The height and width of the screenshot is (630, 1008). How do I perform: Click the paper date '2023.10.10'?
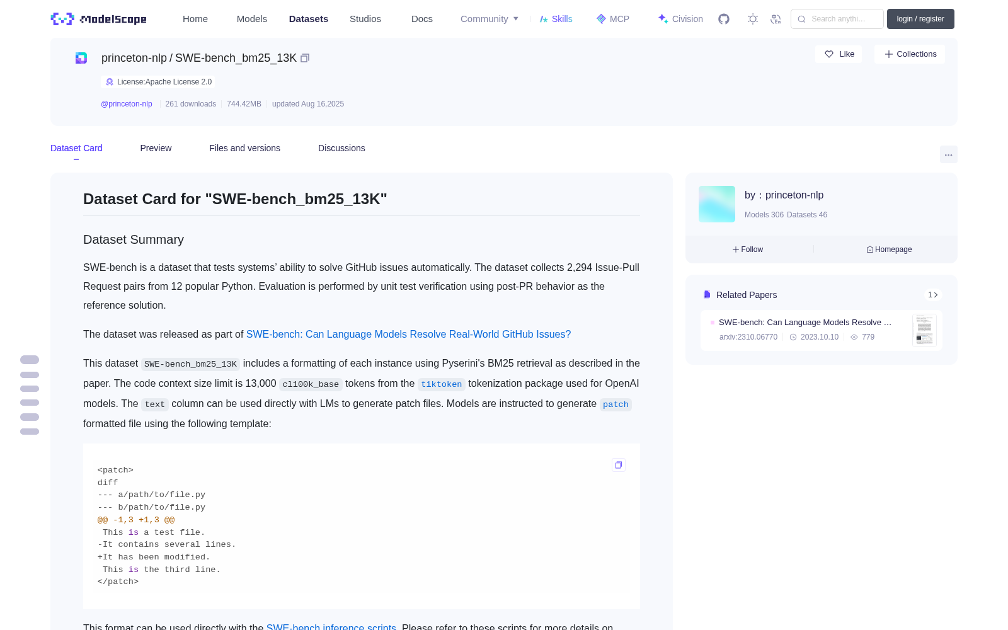[x=820, y=337]
